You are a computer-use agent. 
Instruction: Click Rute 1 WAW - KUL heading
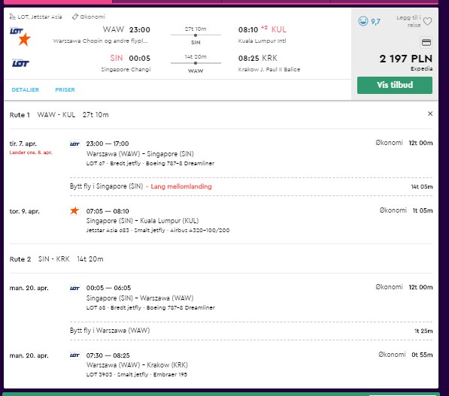pyautogui.click(x=59, y=115)
